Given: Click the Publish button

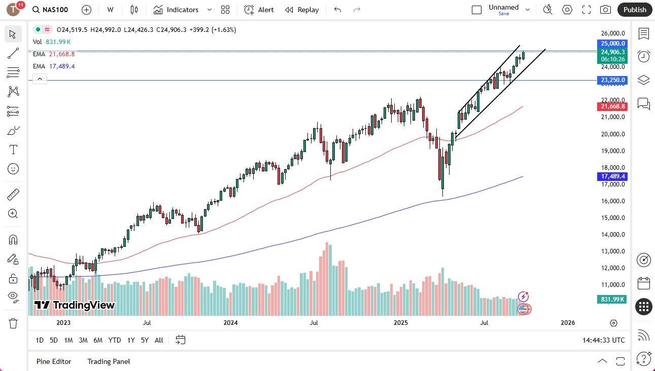Looking at the screenshot, I should (635, 10).
